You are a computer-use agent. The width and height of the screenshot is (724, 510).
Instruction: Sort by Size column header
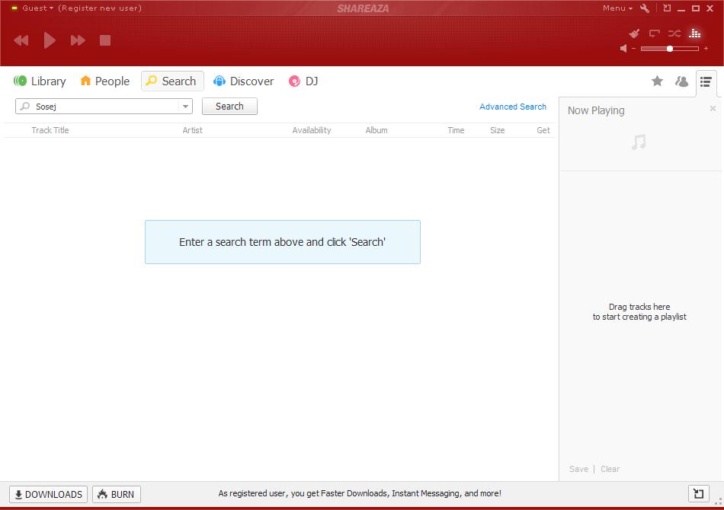point(498,130)
